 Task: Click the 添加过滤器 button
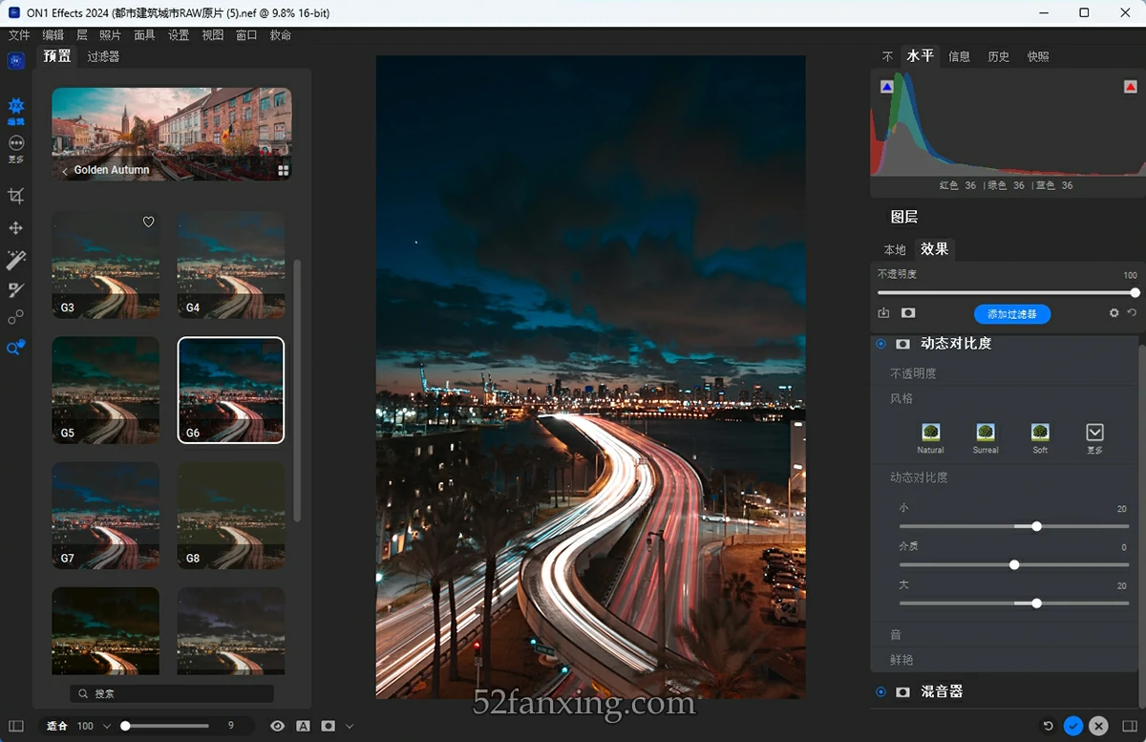click(1012, 313)
